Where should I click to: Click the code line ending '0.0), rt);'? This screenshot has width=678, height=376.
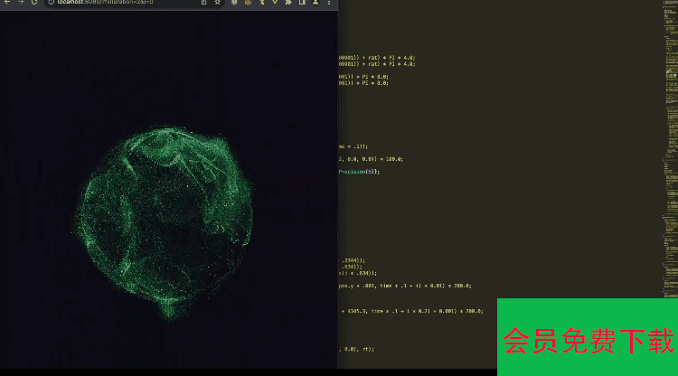(356, 348)
